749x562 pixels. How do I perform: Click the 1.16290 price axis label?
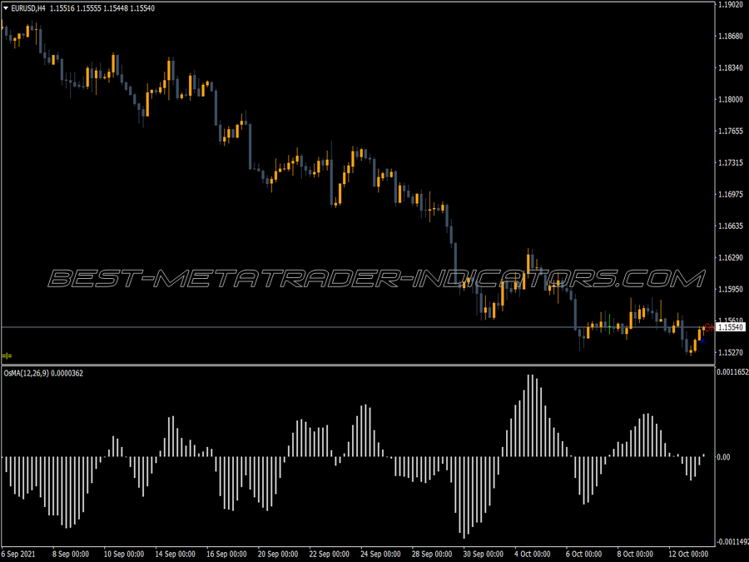coord(731,257)
